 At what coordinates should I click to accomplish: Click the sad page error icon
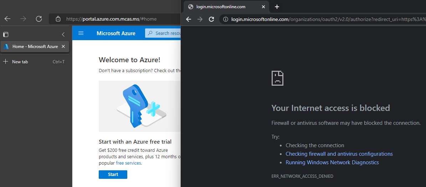277,78
